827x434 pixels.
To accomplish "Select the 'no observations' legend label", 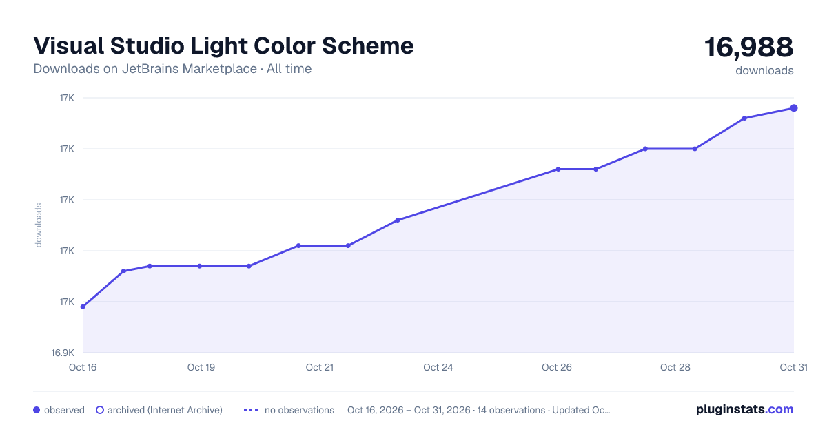I will 299,410.
